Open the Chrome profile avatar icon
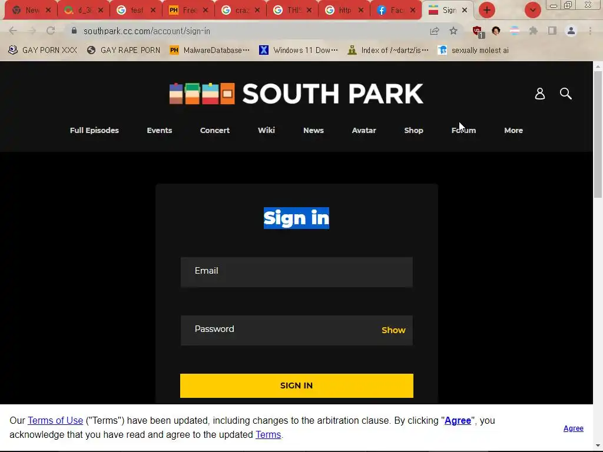Image resolution: width=603 pixels, height=452 pixels. [x=571, y=31]
